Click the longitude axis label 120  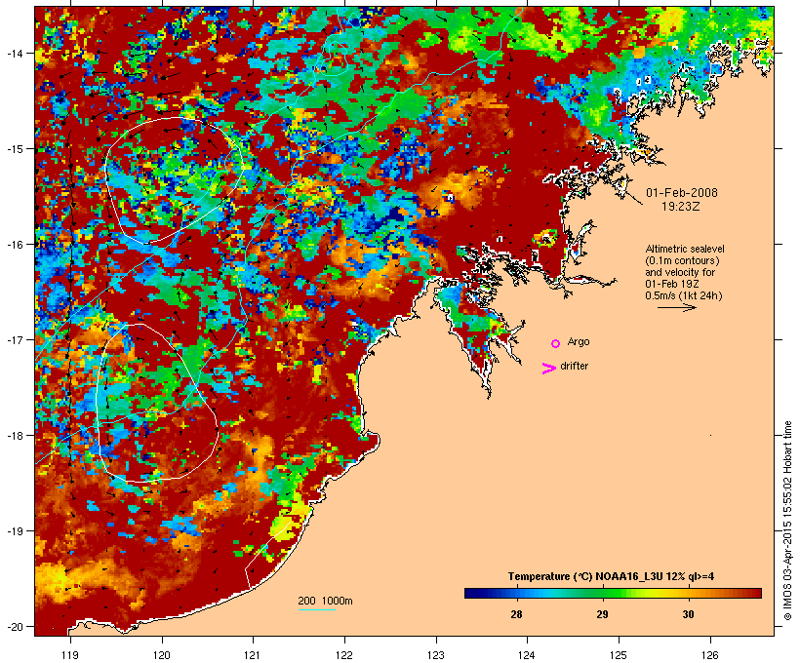(x=162, y=655)
